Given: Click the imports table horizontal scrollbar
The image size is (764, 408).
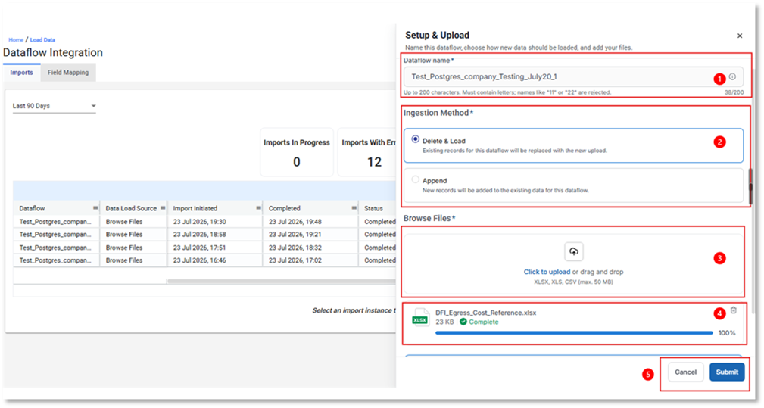Looking at the screenshot, I should click(x=281, y=282).
